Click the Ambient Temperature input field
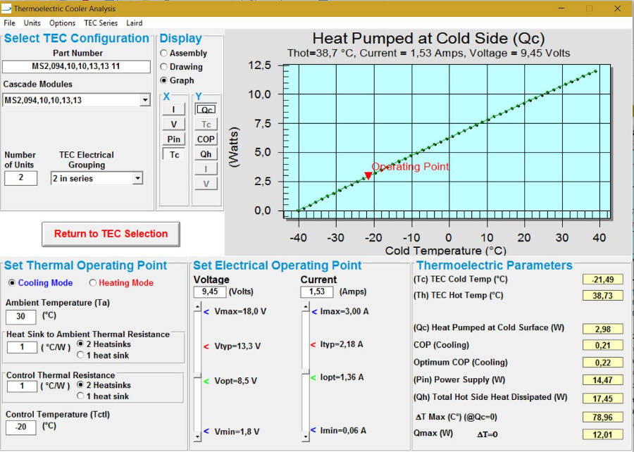 coord(20,317)
